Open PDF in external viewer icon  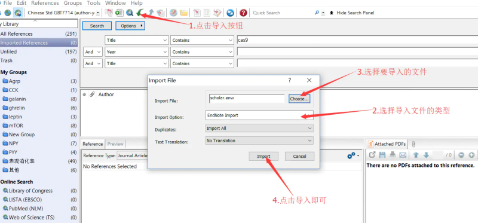click(x=372, y=155)
